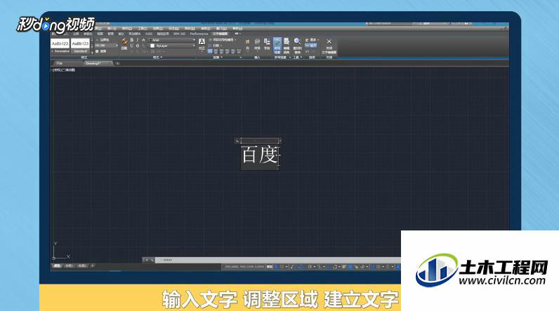Toggle underline formatting (U)
The width and height of the screenshot is (559, 311).
click(131, 46)
